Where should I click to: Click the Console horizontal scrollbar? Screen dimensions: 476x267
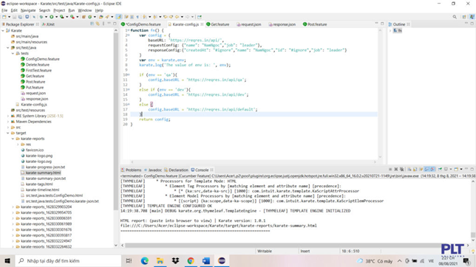point(283,245)
